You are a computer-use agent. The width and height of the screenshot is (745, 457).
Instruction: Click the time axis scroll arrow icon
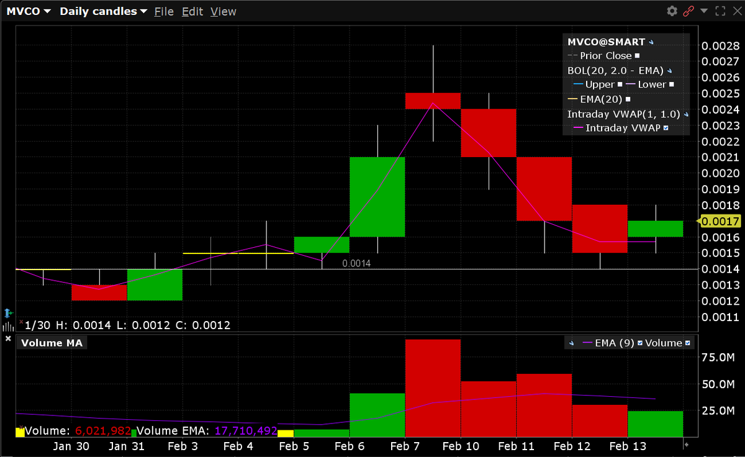[687, 446]
